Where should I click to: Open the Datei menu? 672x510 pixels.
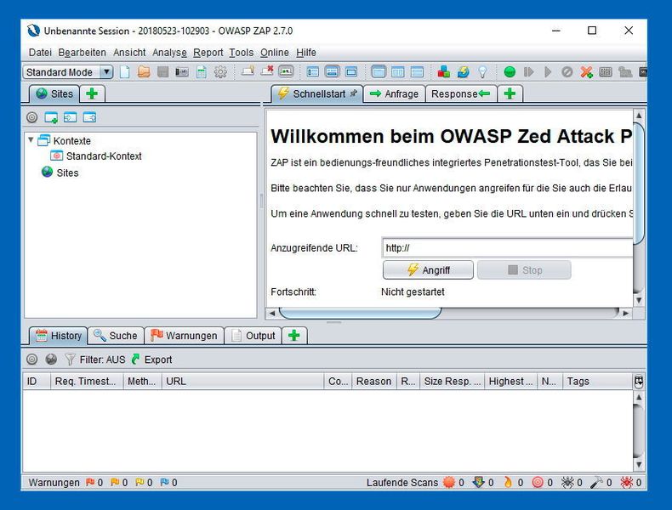[x=40, y=53]
